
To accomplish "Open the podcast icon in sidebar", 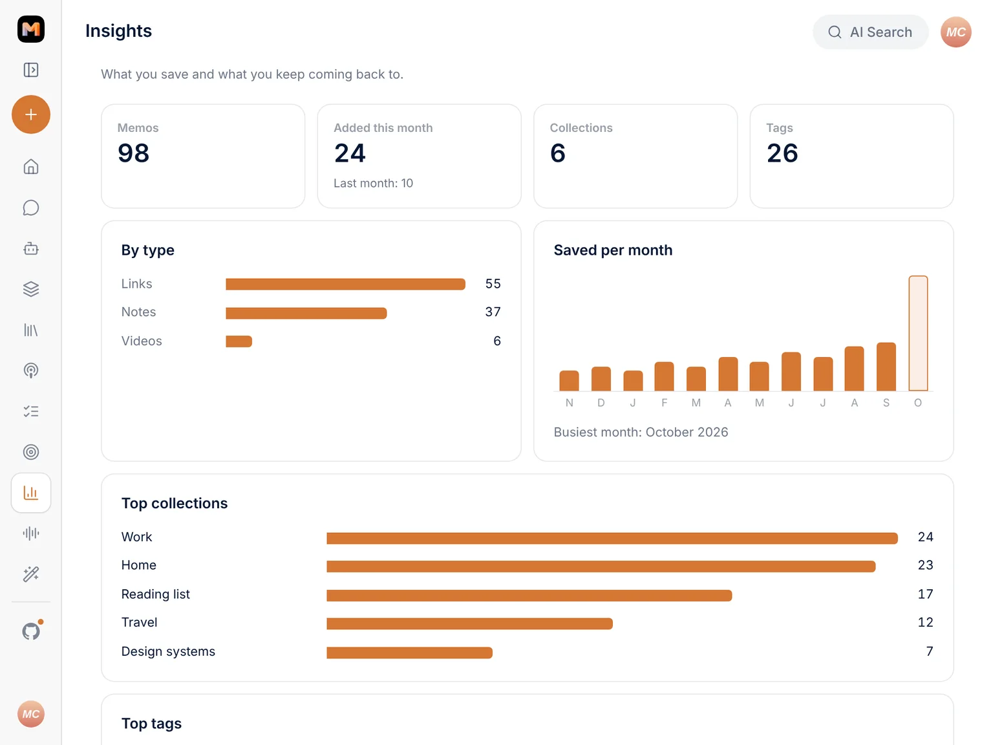I will 31,371.
